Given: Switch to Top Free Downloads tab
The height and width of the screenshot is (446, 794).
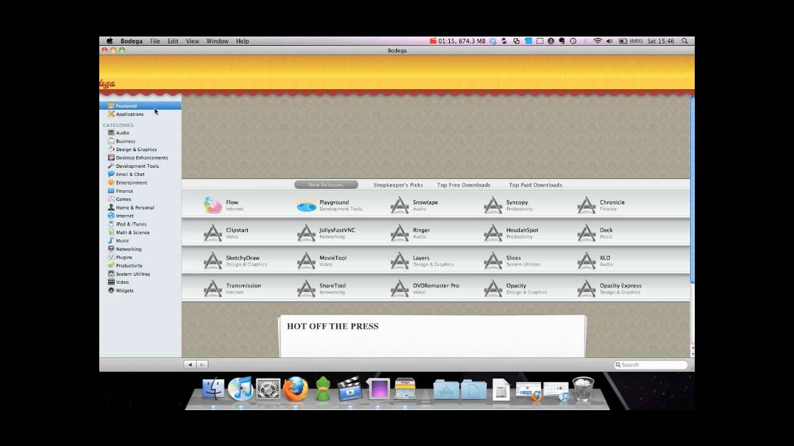Looking at the screenshot, I should (x=463, y=185).
